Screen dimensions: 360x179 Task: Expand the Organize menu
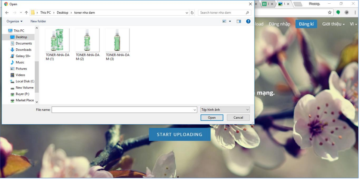click(x=15, y=21)
